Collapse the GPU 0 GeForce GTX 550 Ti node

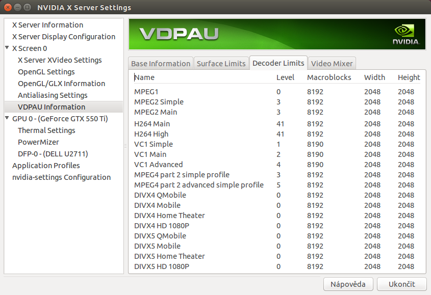coord(7,118)
